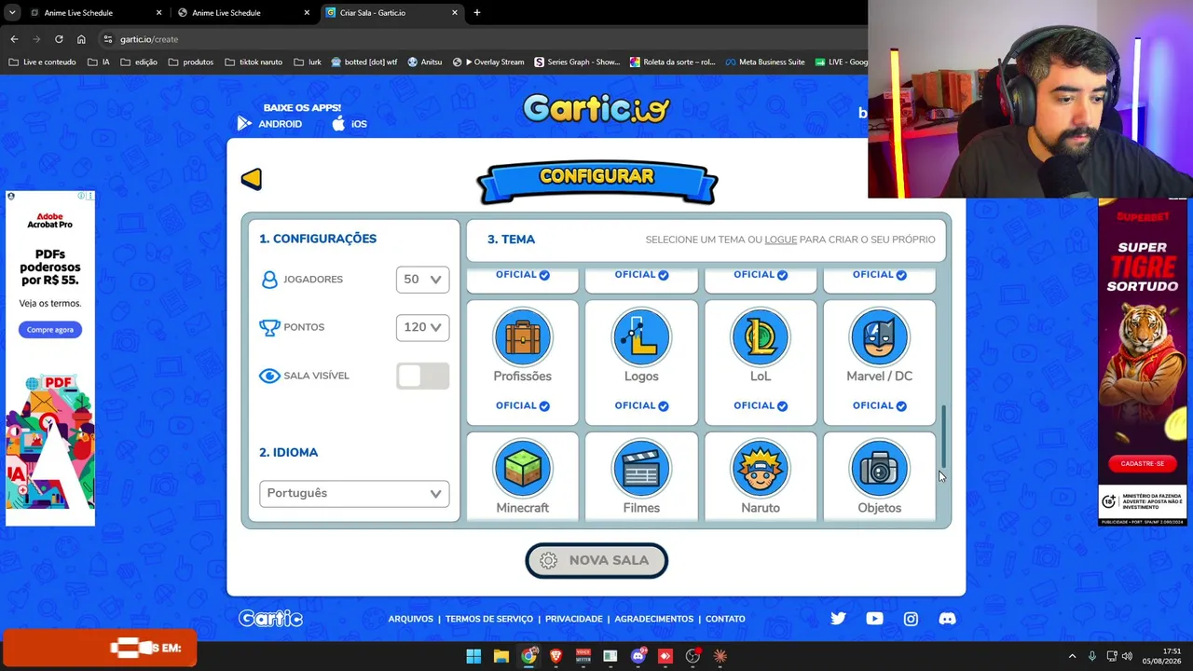Open Gartic Twitter page icon

click(x=838, y=619)
